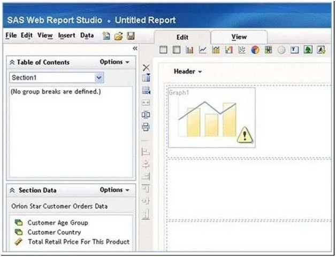Switch to the View tab

(x=239, y=37)
